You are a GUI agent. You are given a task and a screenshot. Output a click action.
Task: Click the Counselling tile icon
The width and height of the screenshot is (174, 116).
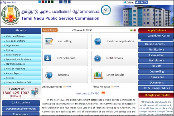point(49,41)
